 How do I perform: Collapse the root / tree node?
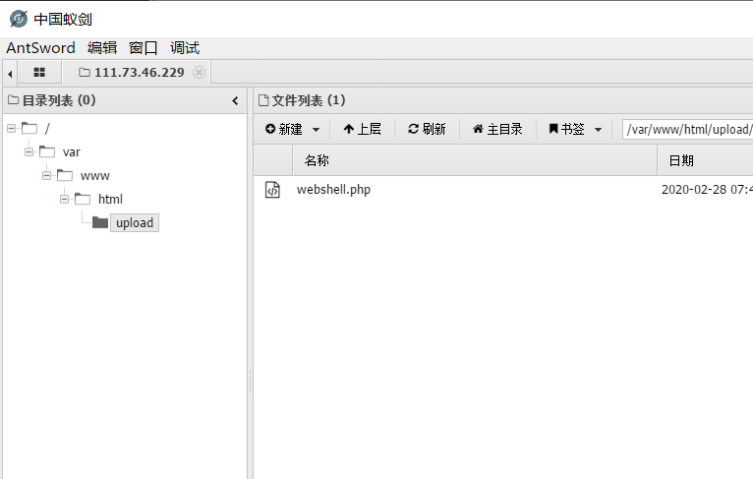coord(12,128)
